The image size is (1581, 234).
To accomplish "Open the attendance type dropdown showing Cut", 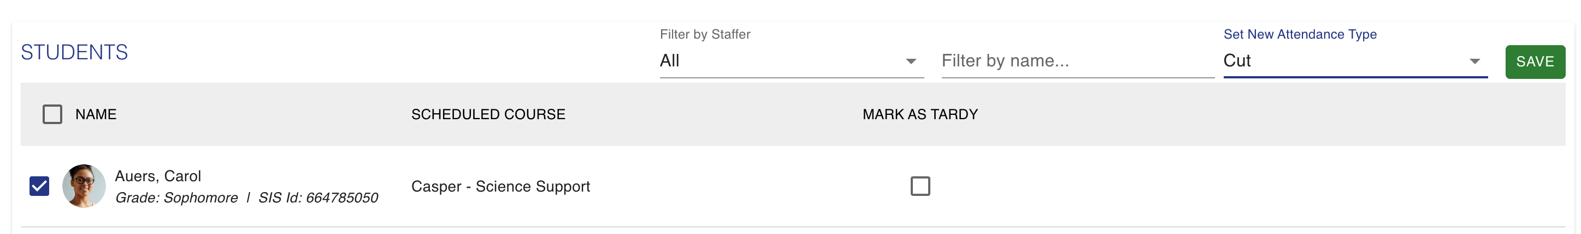I will [x=1355, y=61].
